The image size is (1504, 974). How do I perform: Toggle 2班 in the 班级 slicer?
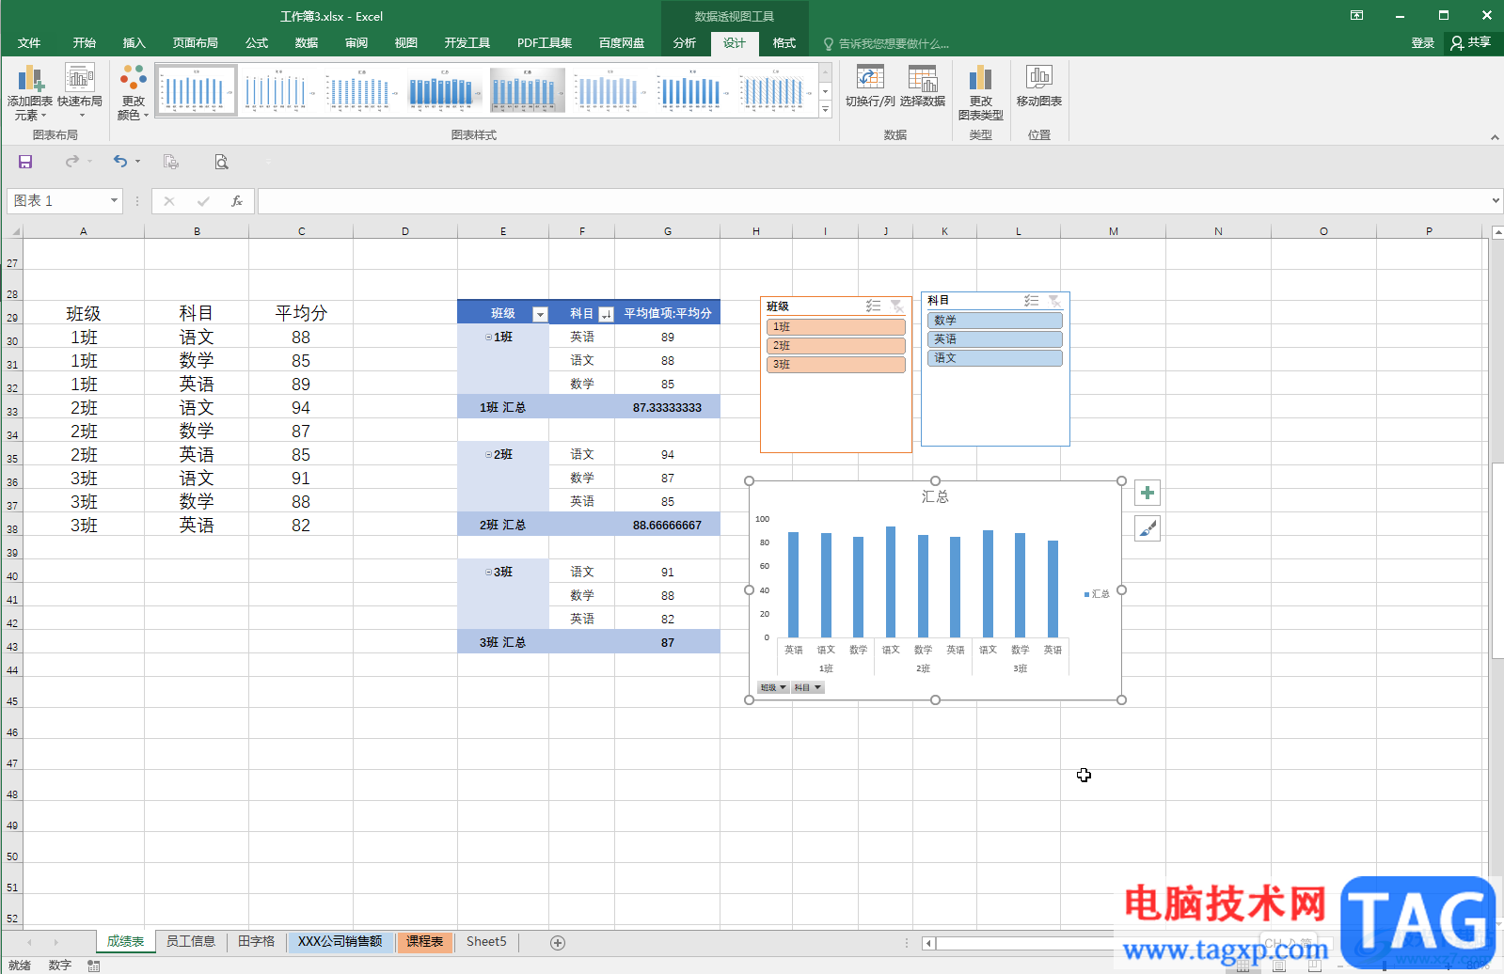836,346
